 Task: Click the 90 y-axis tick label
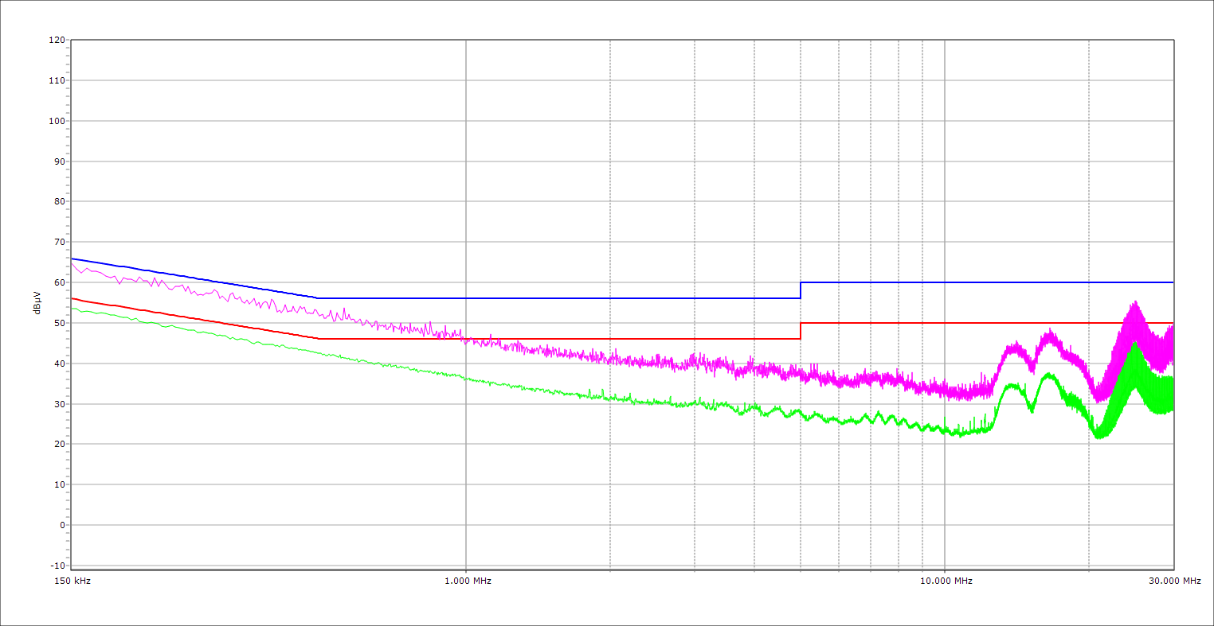point(58,161)
